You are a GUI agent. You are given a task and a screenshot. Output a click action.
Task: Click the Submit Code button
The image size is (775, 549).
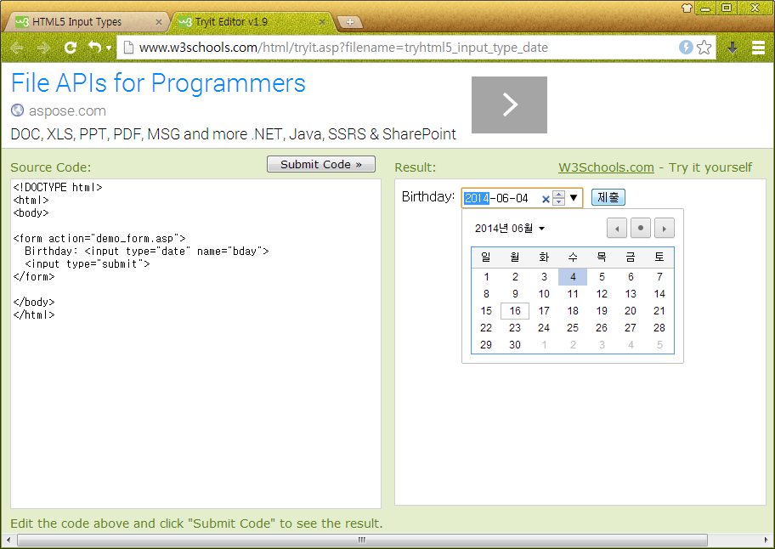click(x=320, y=164)
